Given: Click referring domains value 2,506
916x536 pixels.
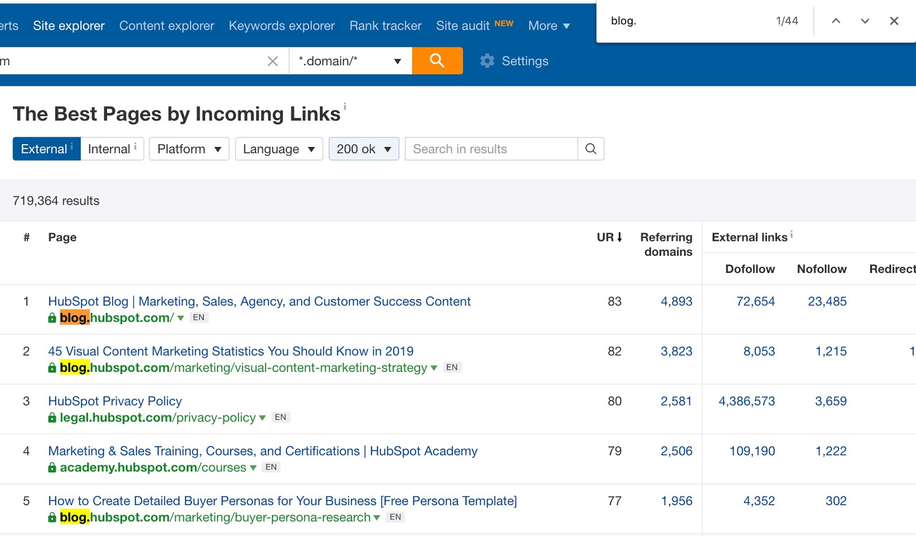Looking at the screenshot, I should pyautogui.click(x=676, y=451).
